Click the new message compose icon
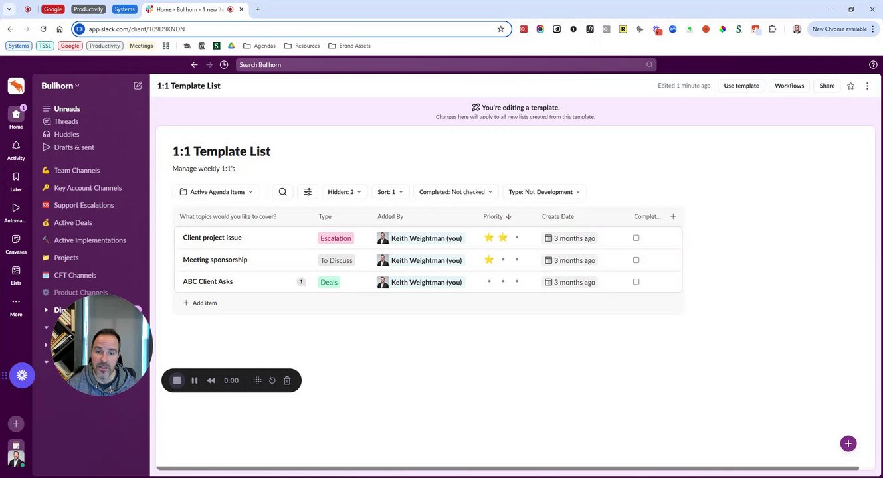This screenshot has height=478, width=883. pyautogui.click(x=138, y=86)
